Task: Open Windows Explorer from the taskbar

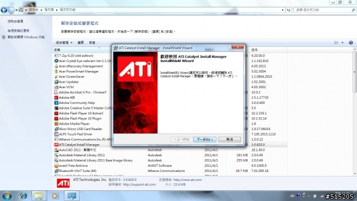Action: [x=38, y=196]
